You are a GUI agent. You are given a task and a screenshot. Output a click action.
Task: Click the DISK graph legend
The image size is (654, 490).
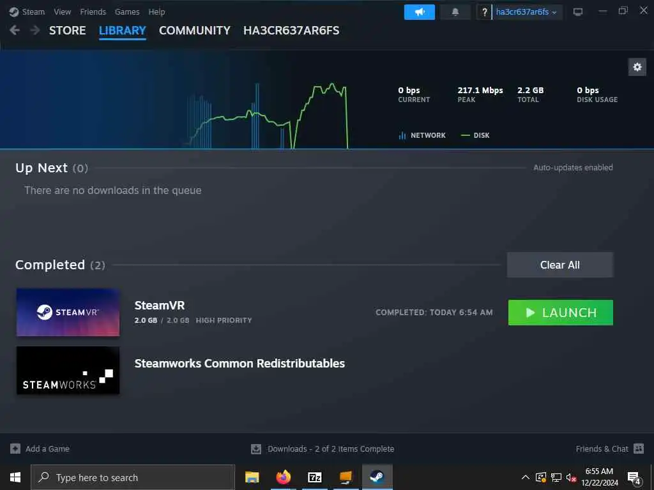tap(475, 135)
